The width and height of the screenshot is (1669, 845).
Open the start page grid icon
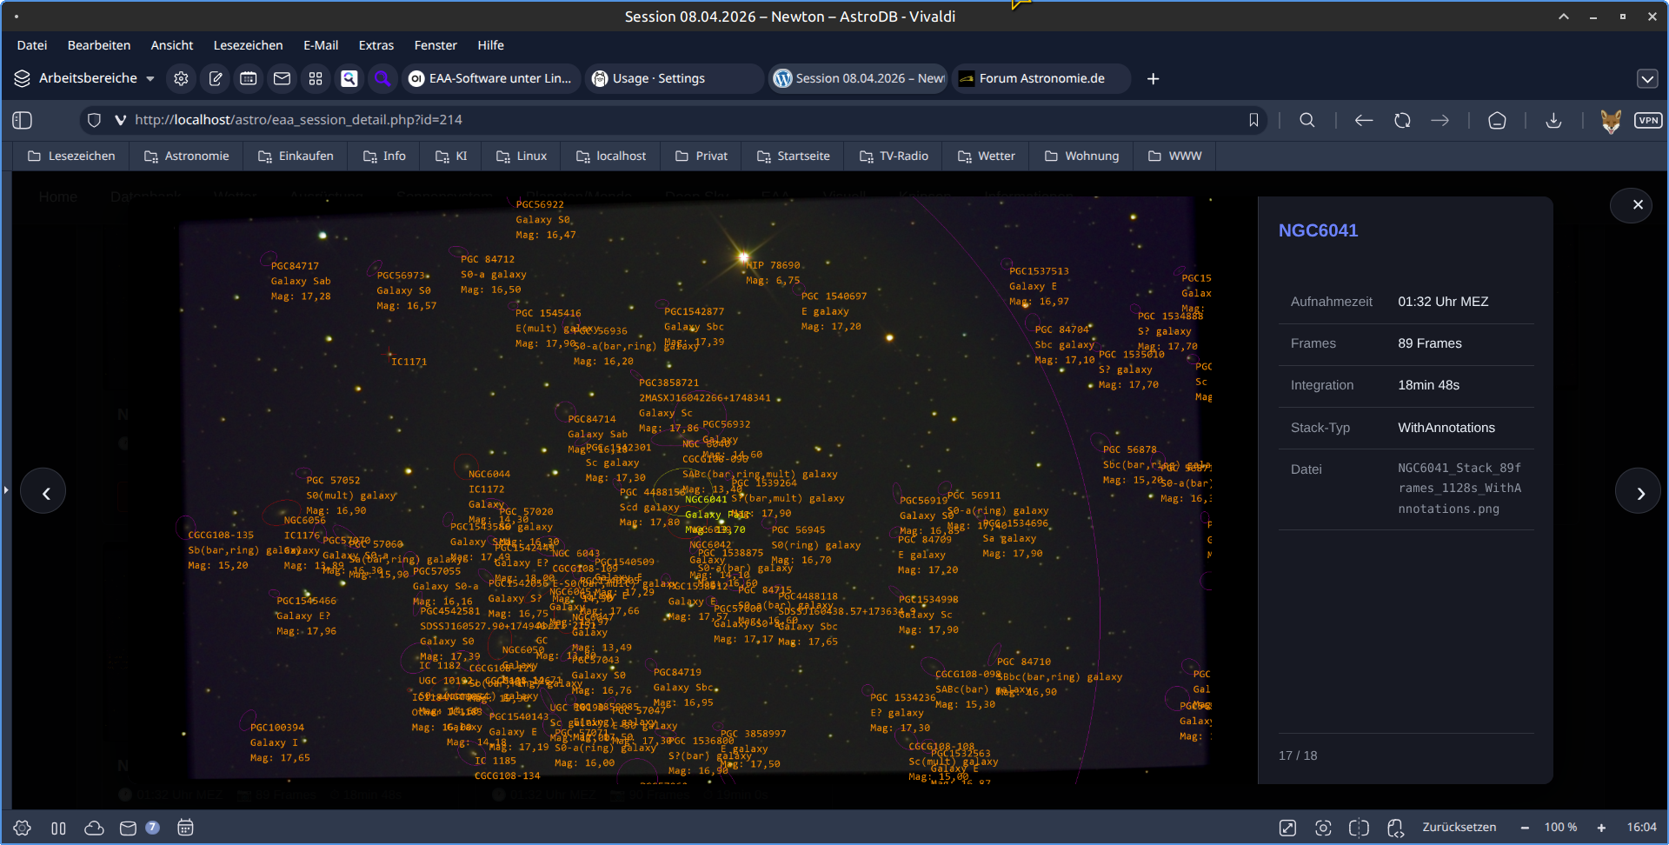(316, 78)
